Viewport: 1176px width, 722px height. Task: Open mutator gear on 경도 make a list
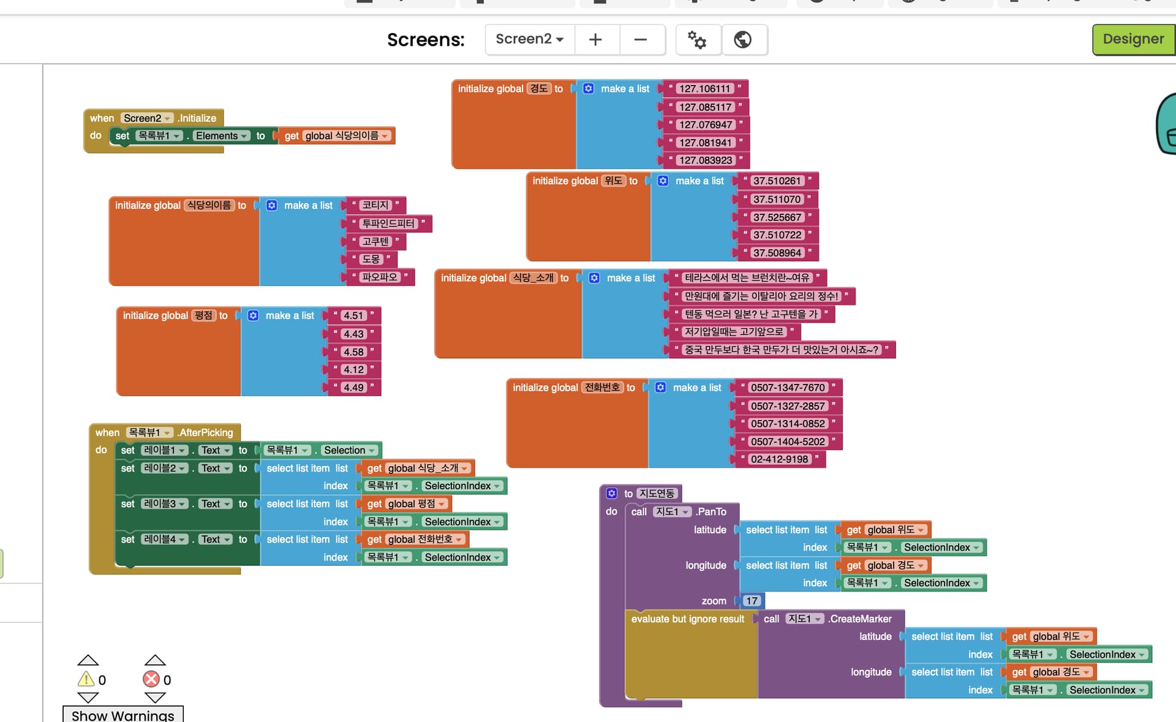point(589,89)
